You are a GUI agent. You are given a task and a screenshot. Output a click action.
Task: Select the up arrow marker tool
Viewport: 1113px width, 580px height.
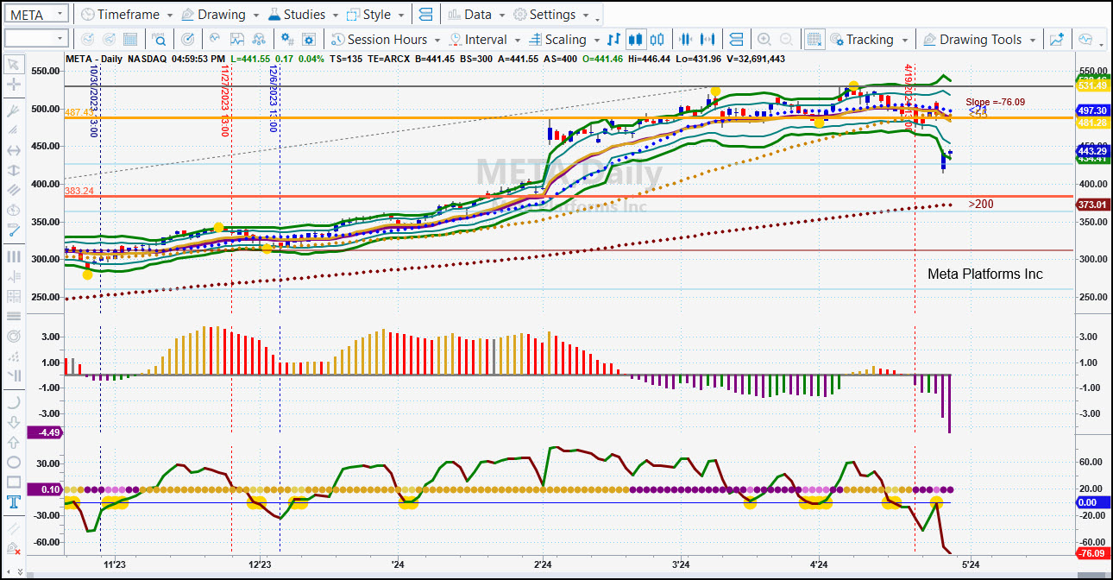[13, 442]
